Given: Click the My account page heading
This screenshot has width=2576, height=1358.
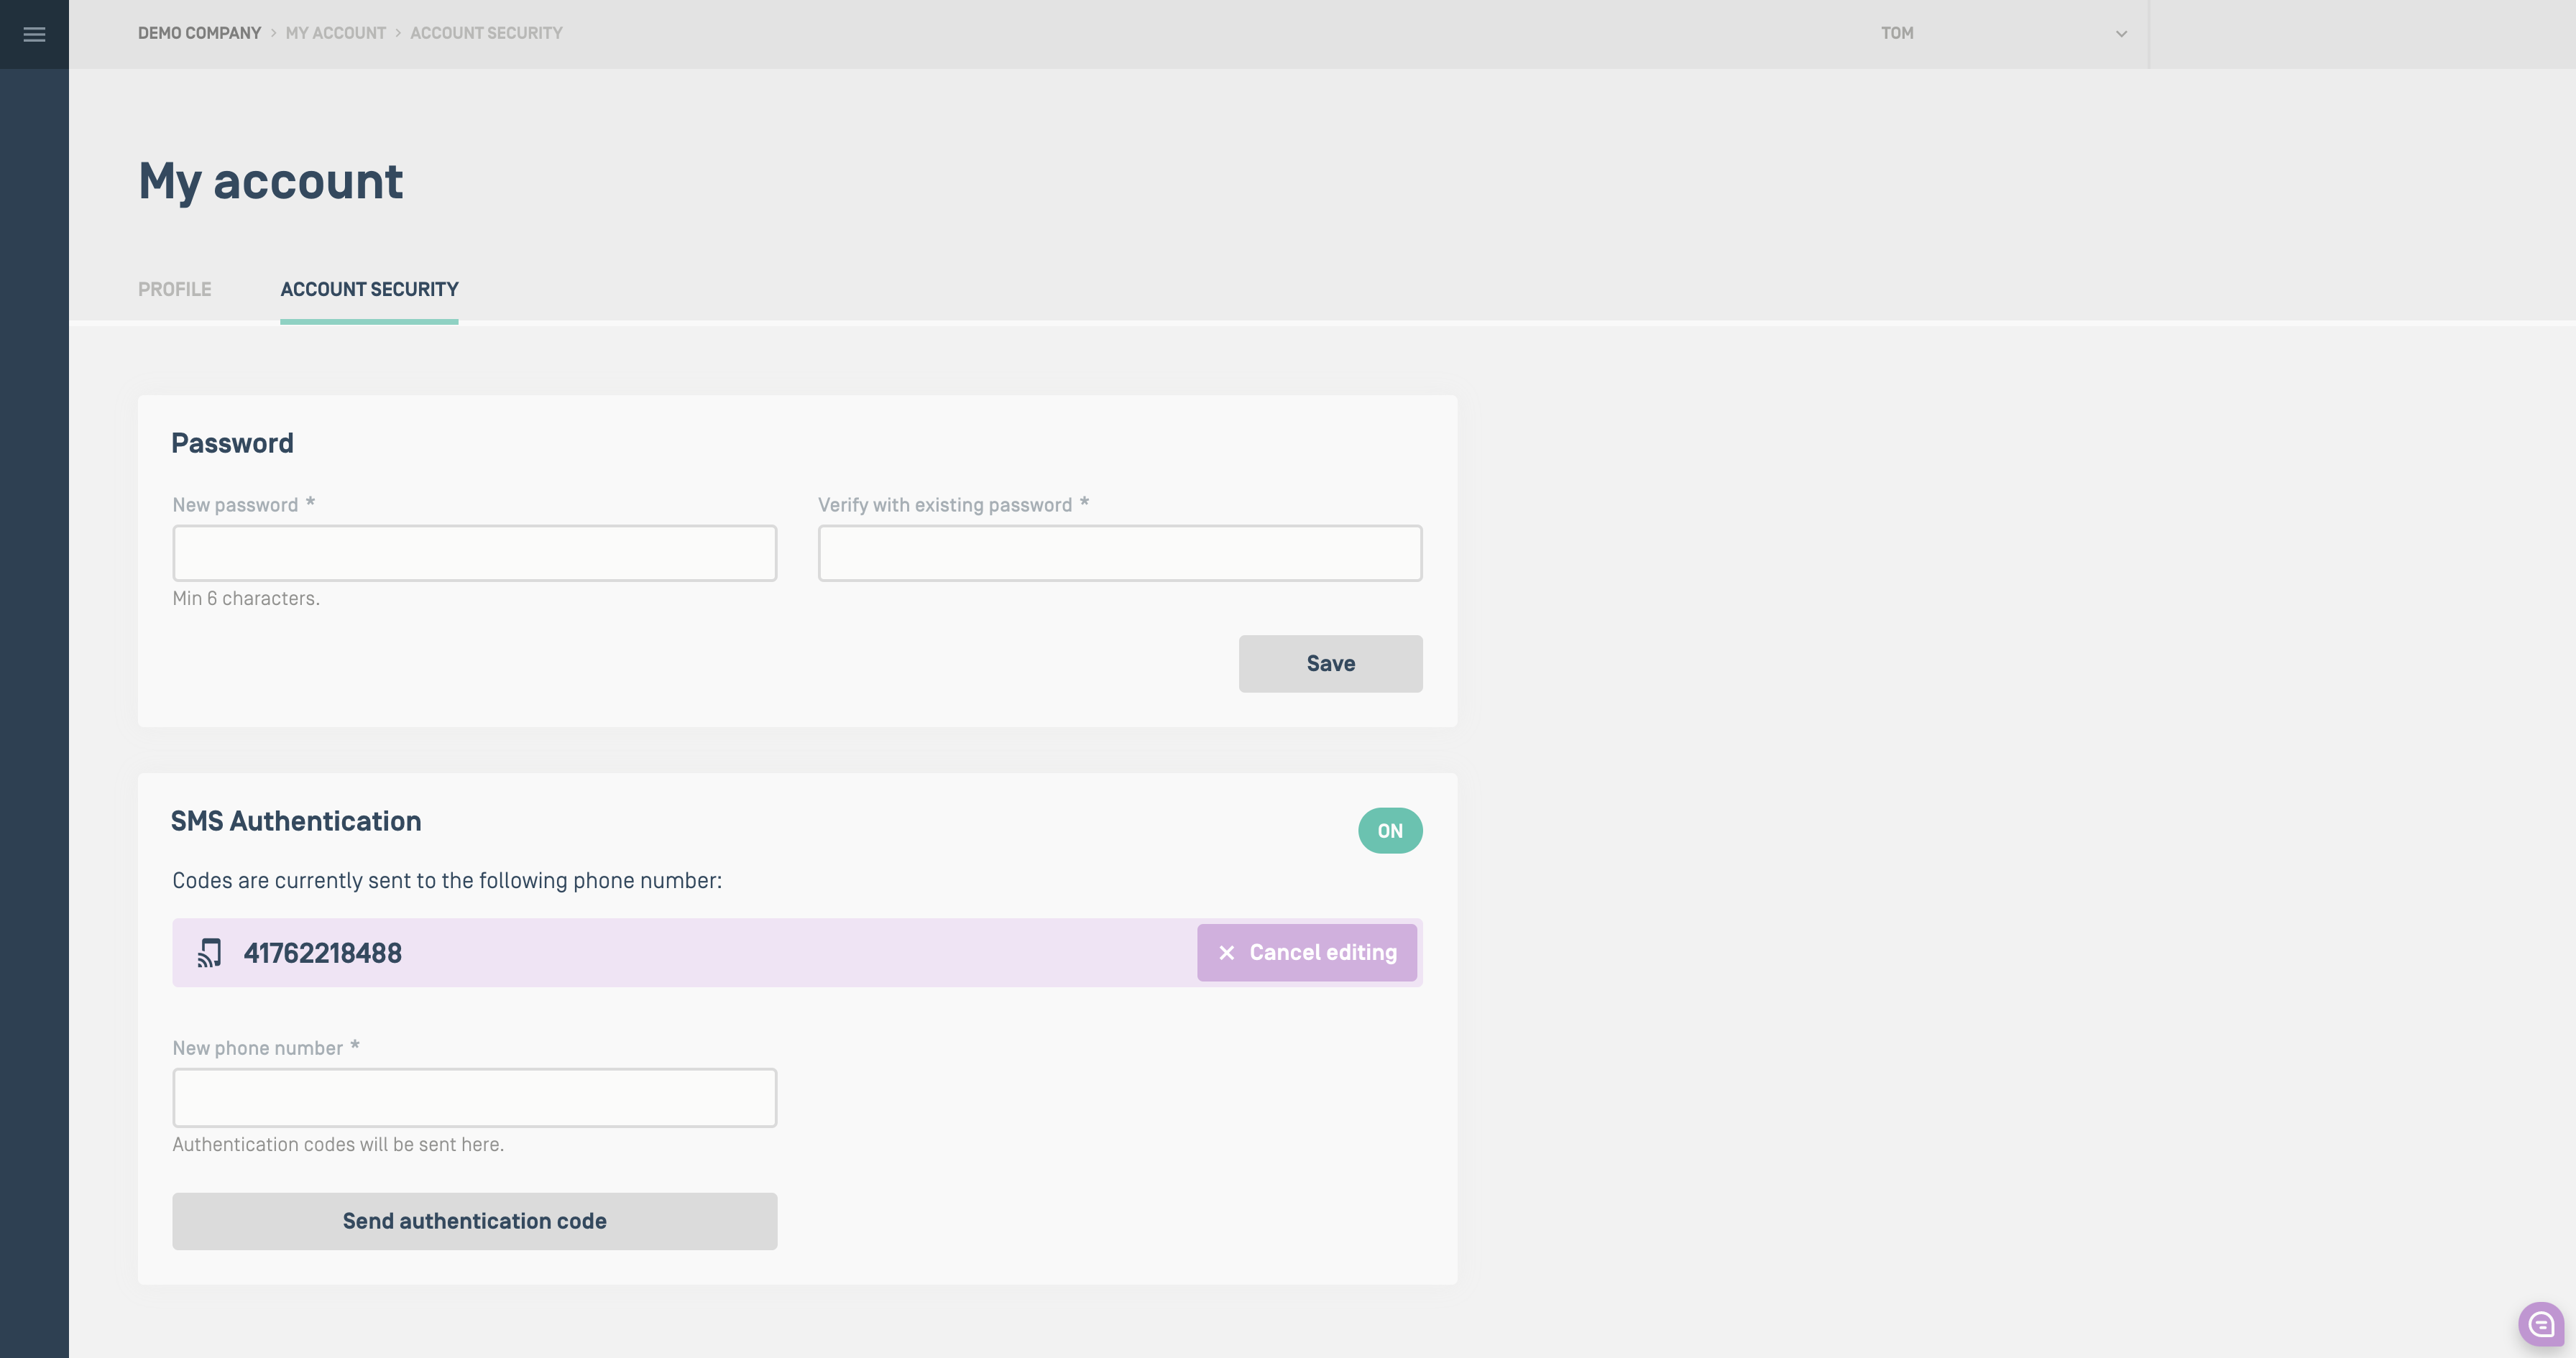Looking at the screenshot, I should coord(270,181).
